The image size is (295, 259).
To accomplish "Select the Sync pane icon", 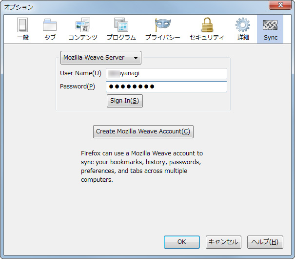I will 270,29.
